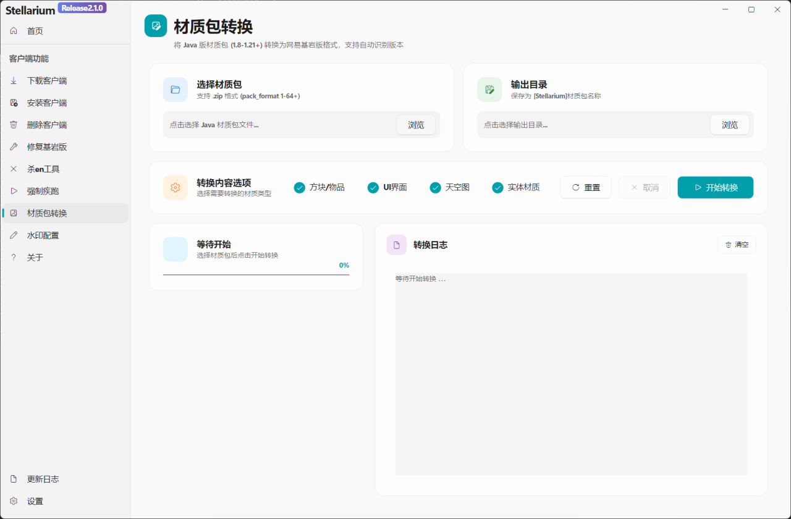Click the gear icon for 设置
The image size is (791, 519).
pos(14,501)
